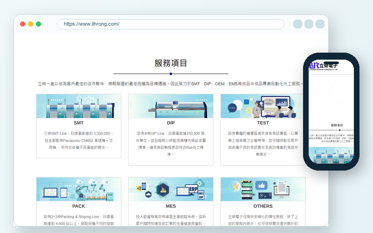Click the LR logo in phone mockup

(323, 66)
